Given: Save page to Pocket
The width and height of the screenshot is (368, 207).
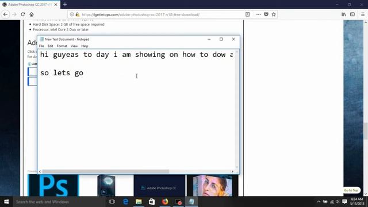Looking at the screenshot, I should 266,14.
